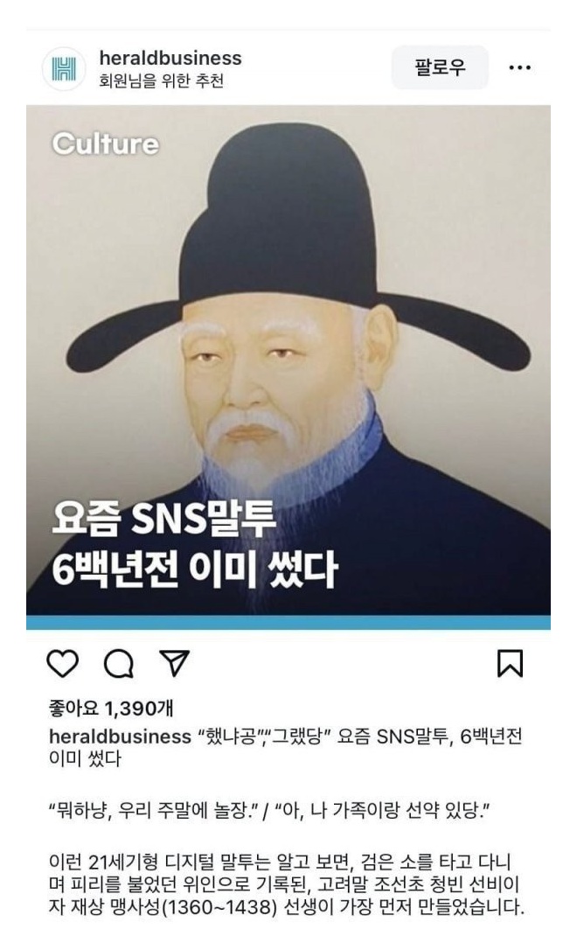
Task: View the 좋아요 1,390개 likes list
Action: tap(111, 708)
